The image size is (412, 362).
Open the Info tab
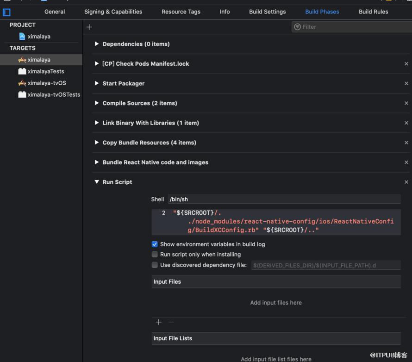pos(225,12)
